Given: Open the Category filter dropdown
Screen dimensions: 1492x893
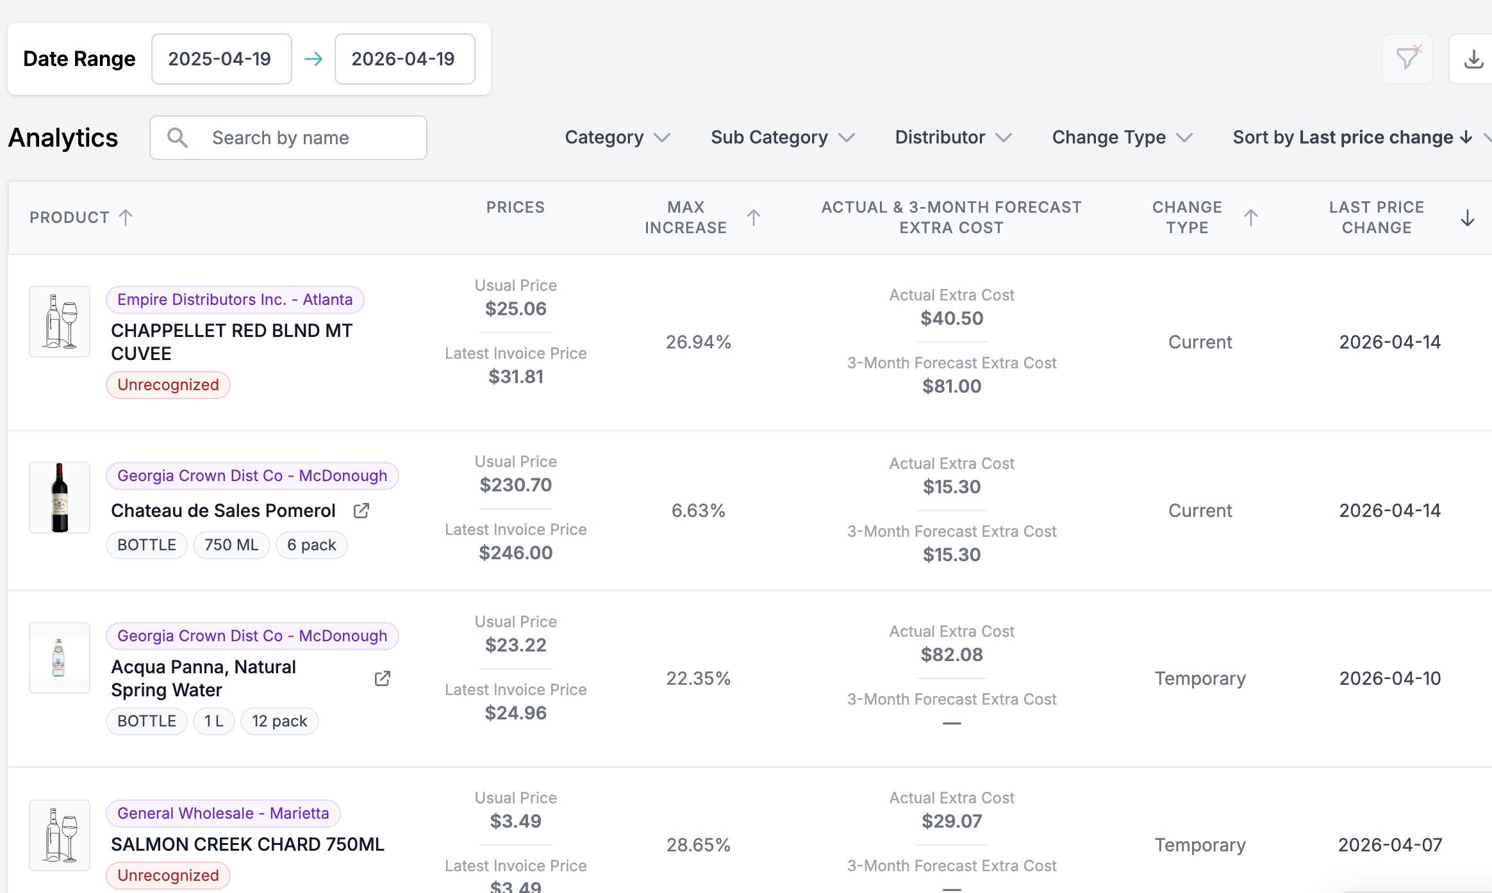Looking at the screenshot, I should 617,137.
